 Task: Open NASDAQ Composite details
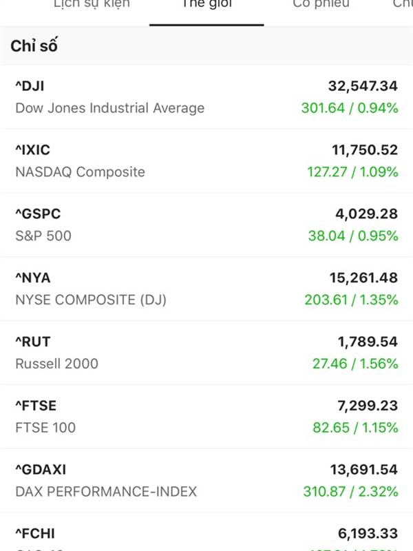[80, 171]
